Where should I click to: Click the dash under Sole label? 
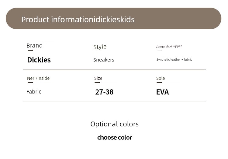click(x=159, y=83)
